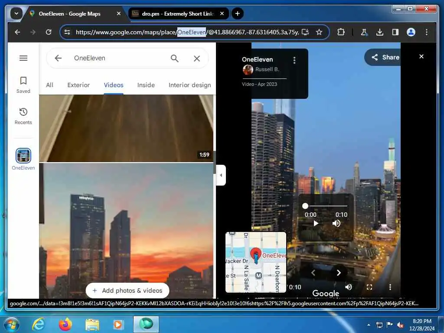Image resolution: width=444 pixels, height=333 pixels.
Task: Open Action Center flag tray icon
Action: click(x=390, y=325)
